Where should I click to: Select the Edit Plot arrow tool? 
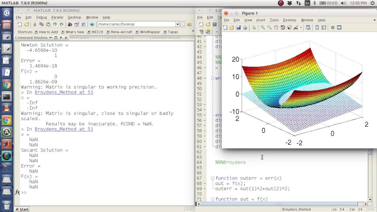[254, 27]
